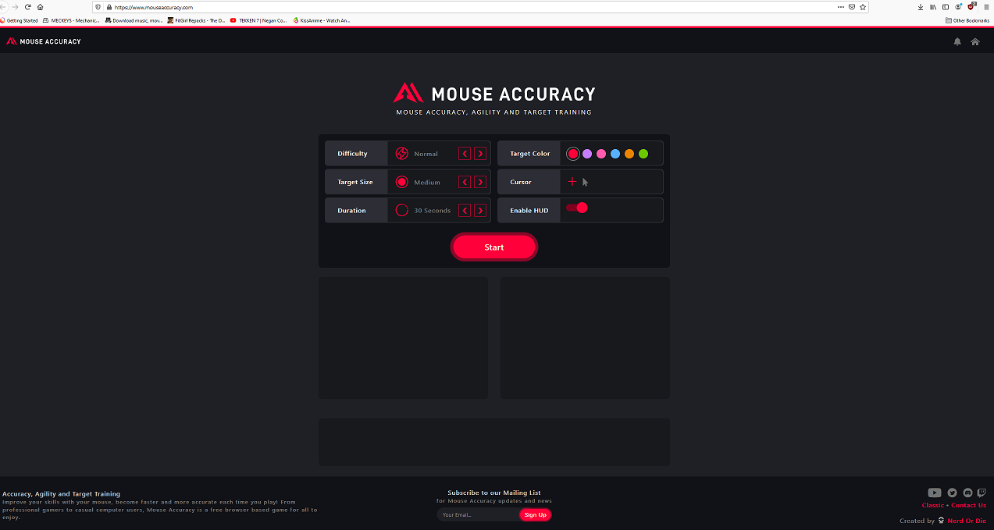The width and height of the screenshot is (994, 530).
Task: Open the Getting Started bookmark
Action: [x=20, y=20]
